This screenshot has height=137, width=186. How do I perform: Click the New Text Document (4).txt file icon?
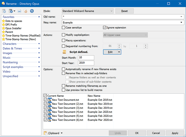[50, 112]
